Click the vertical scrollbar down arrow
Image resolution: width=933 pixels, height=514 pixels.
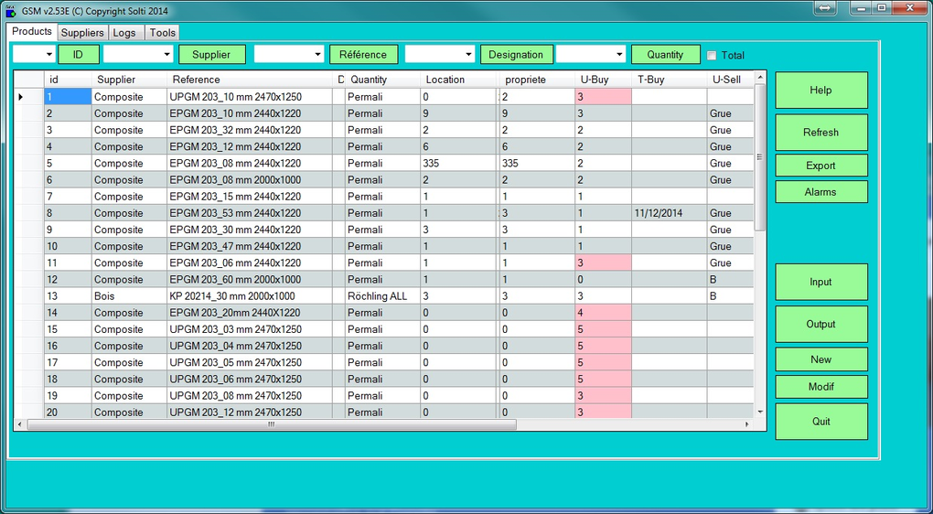coord(760,412)
